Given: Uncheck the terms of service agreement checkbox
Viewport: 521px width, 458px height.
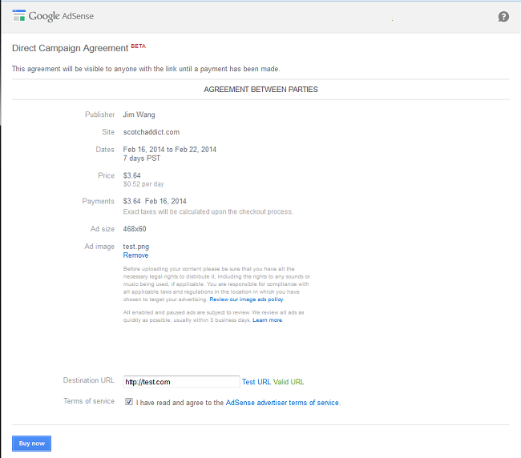Looking at the screenshot, I should pyautogui.click(x=129, y=402).
